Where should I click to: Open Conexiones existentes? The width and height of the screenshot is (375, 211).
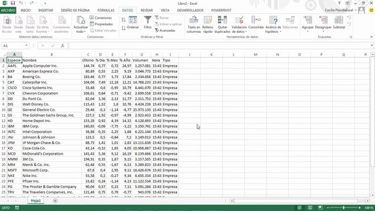click(62, 25)
